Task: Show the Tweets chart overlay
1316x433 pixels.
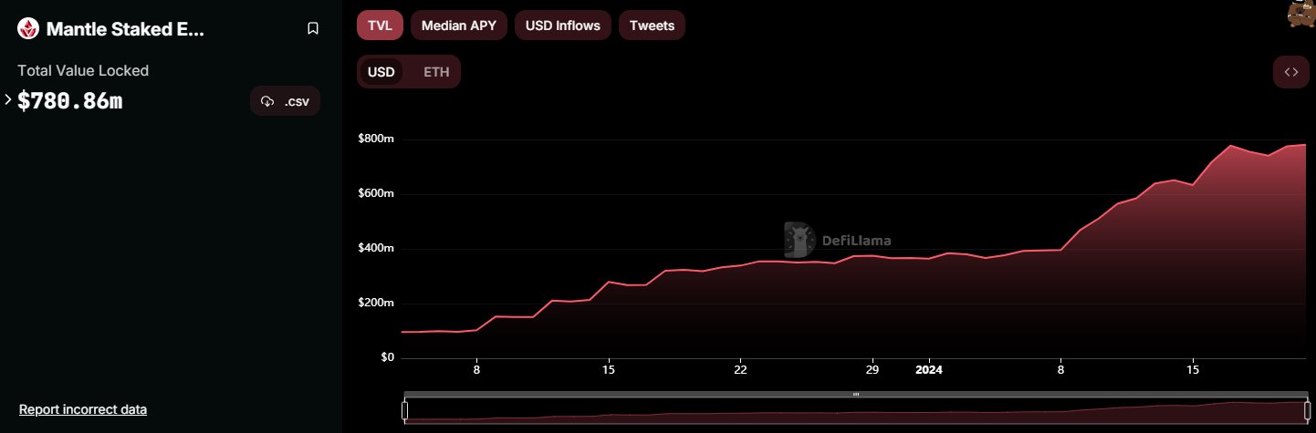Action: click(x=652, y=26)
